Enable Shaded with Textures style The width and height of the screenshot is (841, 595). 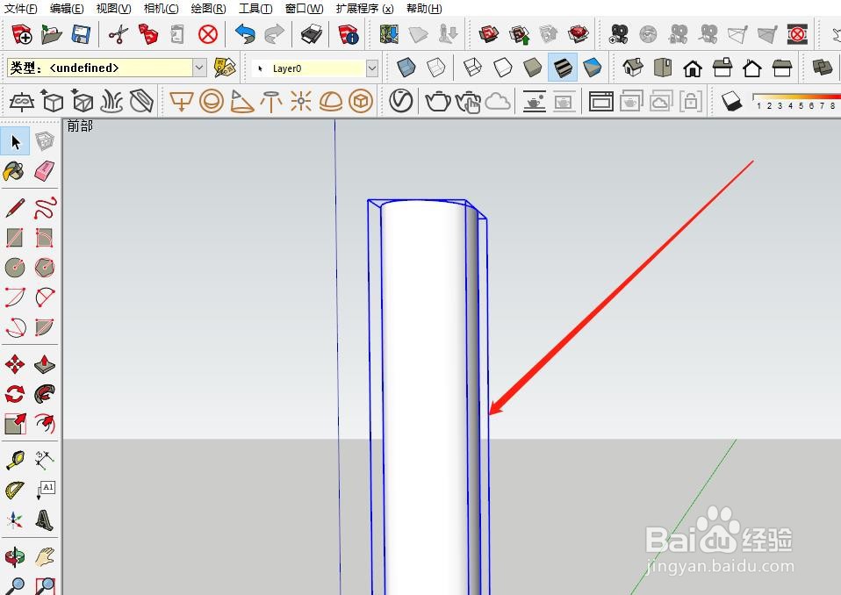coord(562,68)
